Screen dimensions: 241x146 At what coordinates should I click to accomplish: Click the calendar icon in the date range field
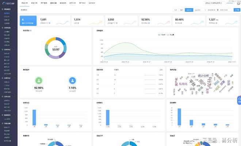click(x=205, y=10)
